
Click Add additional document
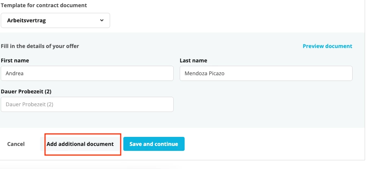pos(80,144)
